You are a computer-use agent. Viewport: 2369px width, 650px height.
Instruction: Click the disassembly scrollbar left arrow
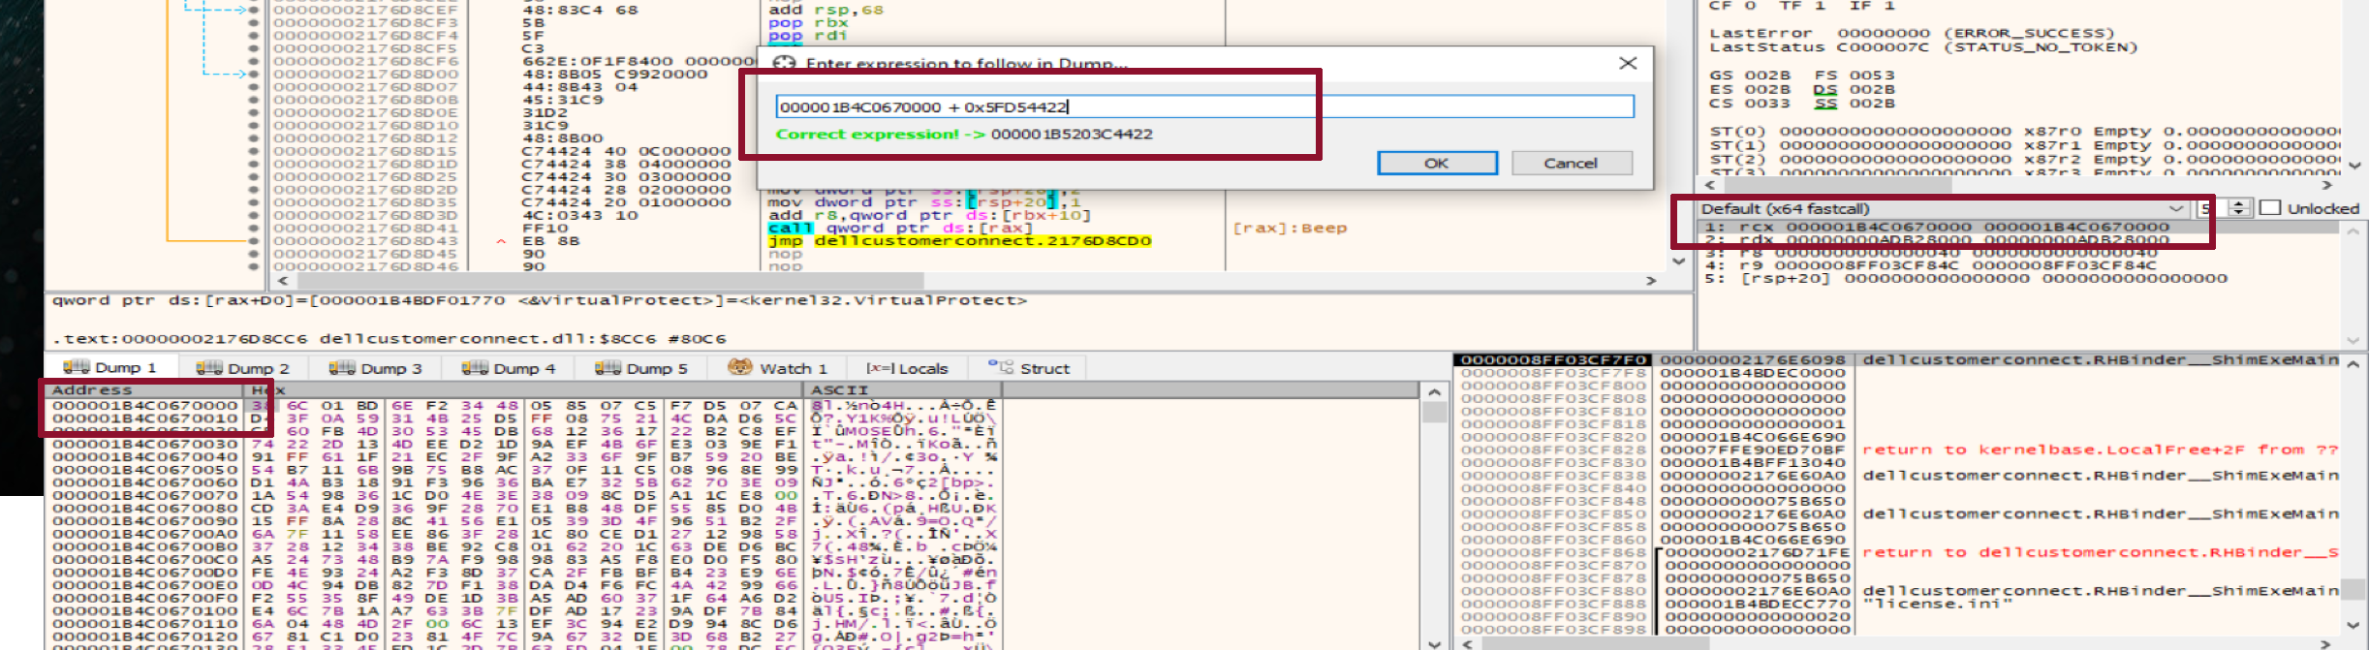coord(283,280)
